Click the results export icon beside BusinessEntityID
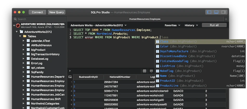Image resolution: width=247 pixels, height=109 pixels. coord(70,77)
